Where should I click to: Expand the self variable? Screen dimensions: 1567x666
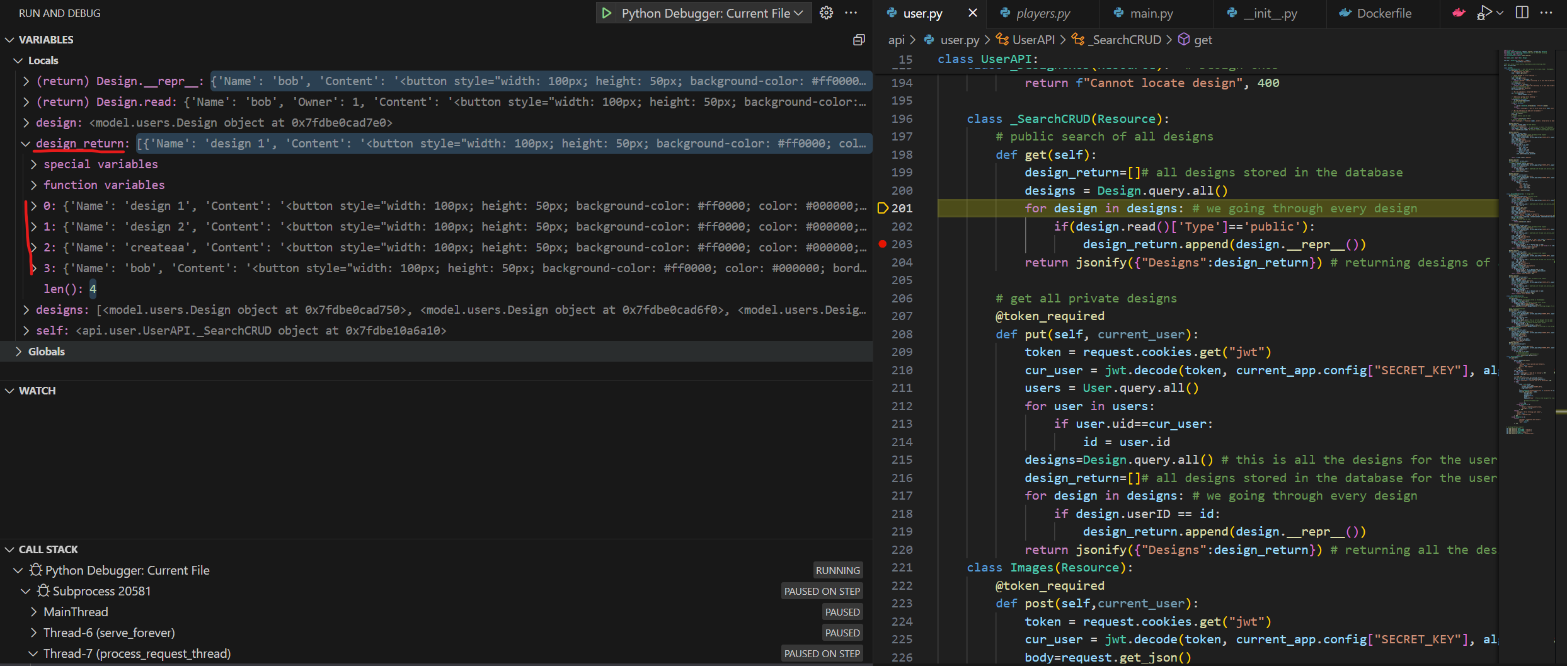click(26, 331)
